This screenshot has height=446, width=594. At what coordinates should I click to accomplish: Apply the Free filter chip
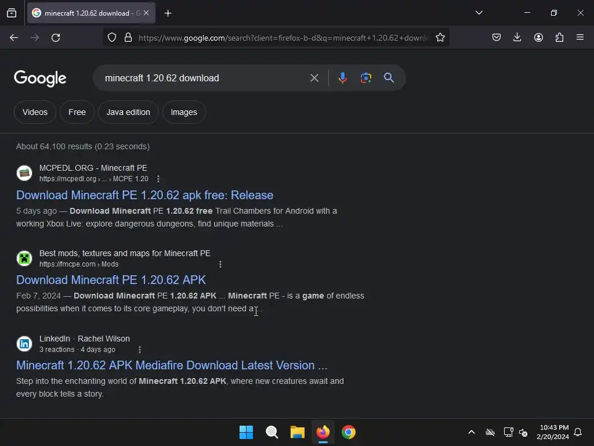point(77,112)
